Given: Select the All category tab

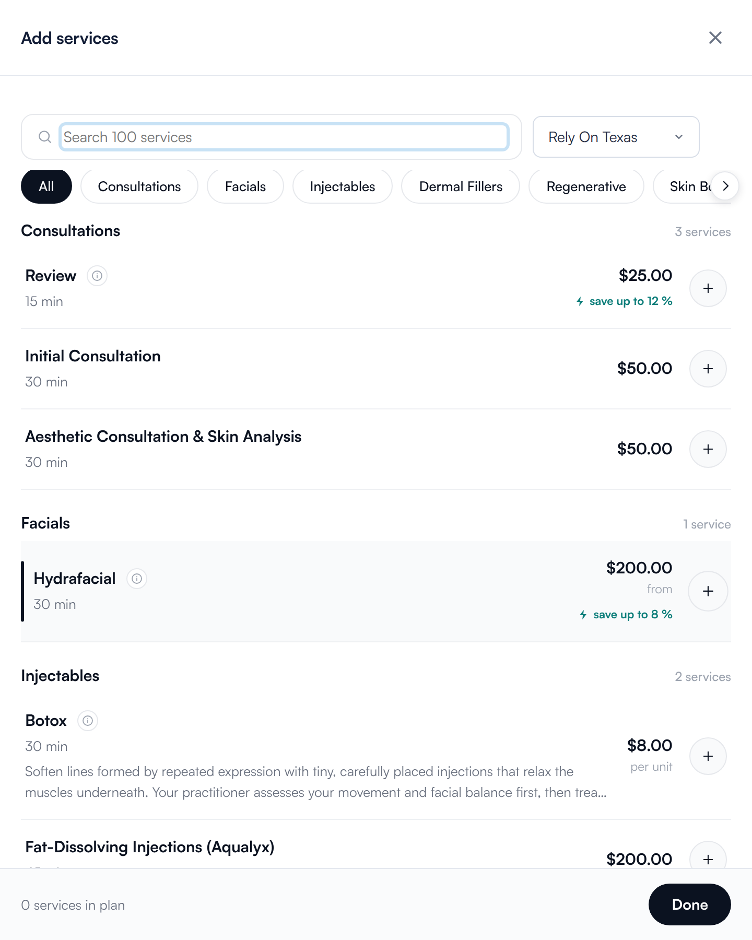Looking at the screenshot, I should (46, 186).
